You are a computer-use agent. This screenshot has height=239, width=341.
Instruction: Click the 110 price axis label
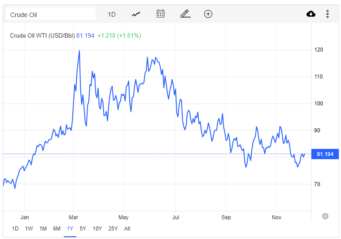coord(319,77)
